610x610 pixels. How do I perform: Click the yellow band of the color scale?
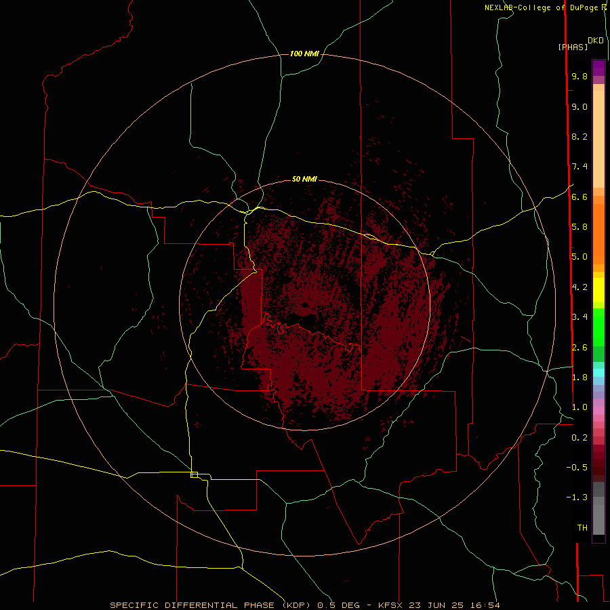pyautogui.click(x=598, y=290)
